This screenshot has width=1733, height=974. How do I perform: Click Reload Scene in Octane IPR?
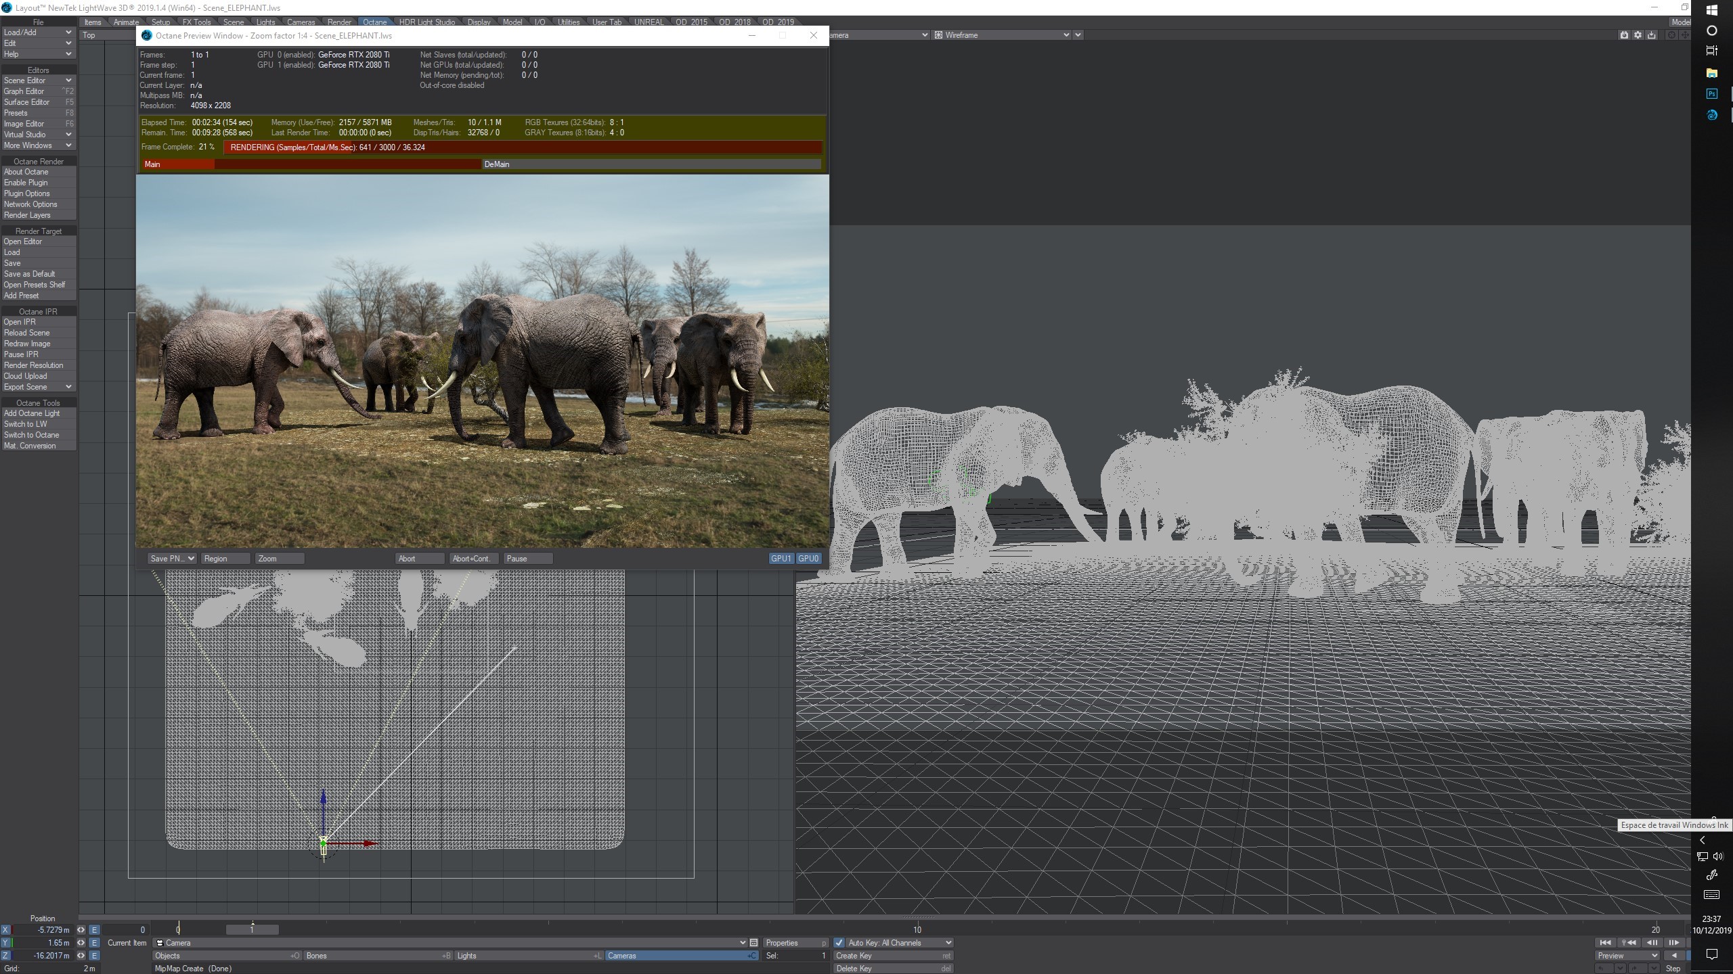click(27, 333)
